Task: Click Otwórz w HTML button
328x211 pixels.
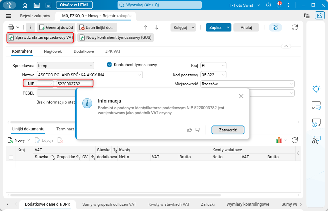Action: [74, 5]
